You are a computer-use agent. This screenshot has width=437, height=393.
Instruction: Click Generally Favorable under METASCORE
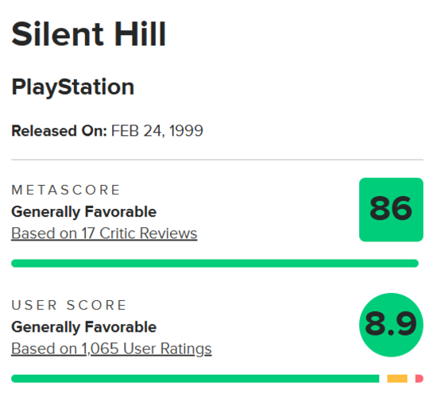coord(84,212)
